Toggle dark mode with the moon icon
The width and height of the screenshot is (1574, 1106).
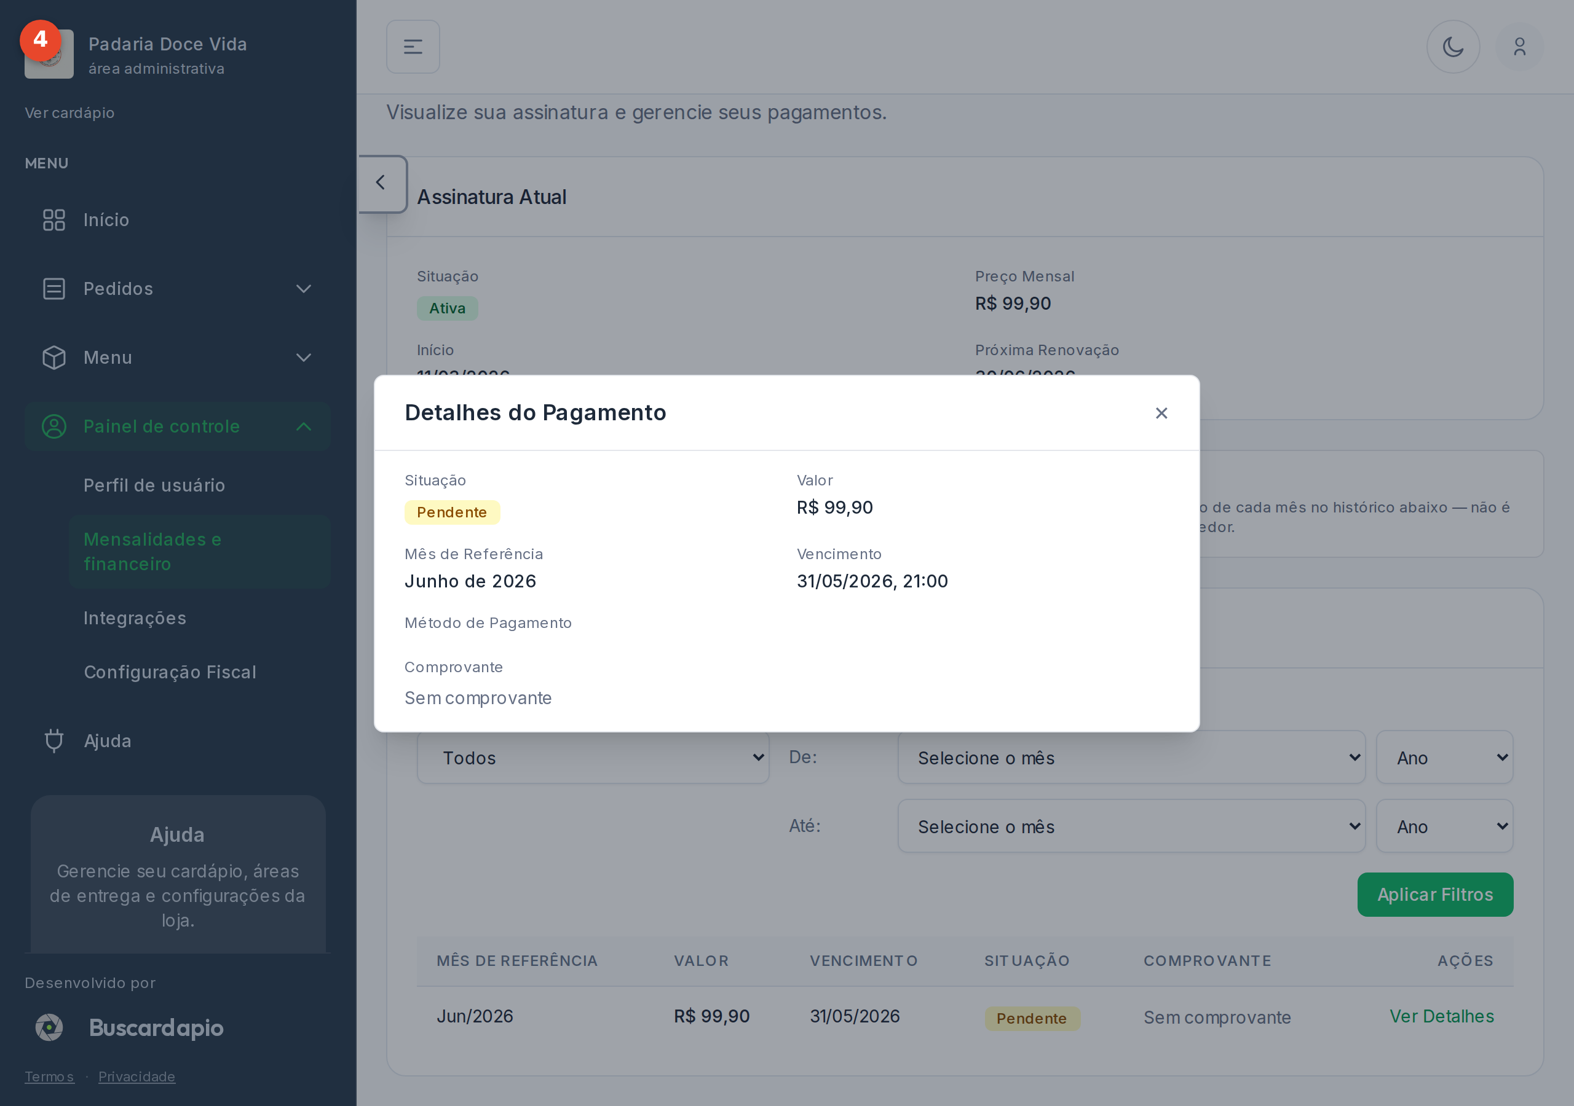tap(1453, 47)
